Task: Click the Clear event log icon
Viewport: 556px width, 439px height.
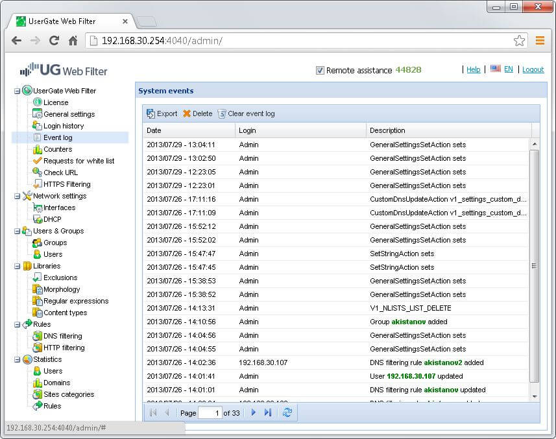Action: click(222, 113)
